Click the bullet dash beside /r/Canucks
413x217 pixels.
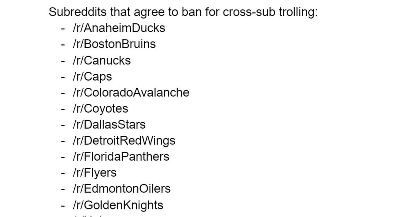pyautogui.click(x=63, y=61)
